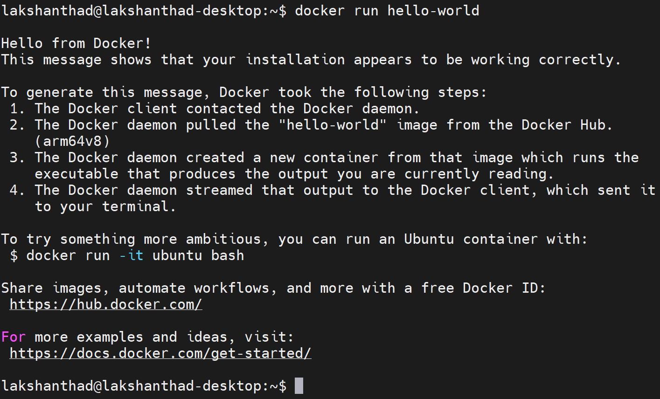Click 'To try something more ambitious' line
Viewport: 660px width, 399px height.
(294, 239)
